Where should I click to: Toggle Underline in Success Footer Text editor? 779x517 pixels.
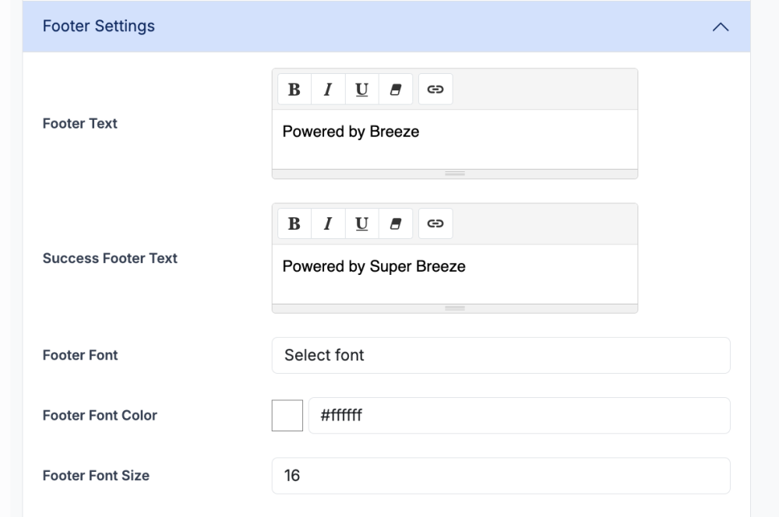361,224
